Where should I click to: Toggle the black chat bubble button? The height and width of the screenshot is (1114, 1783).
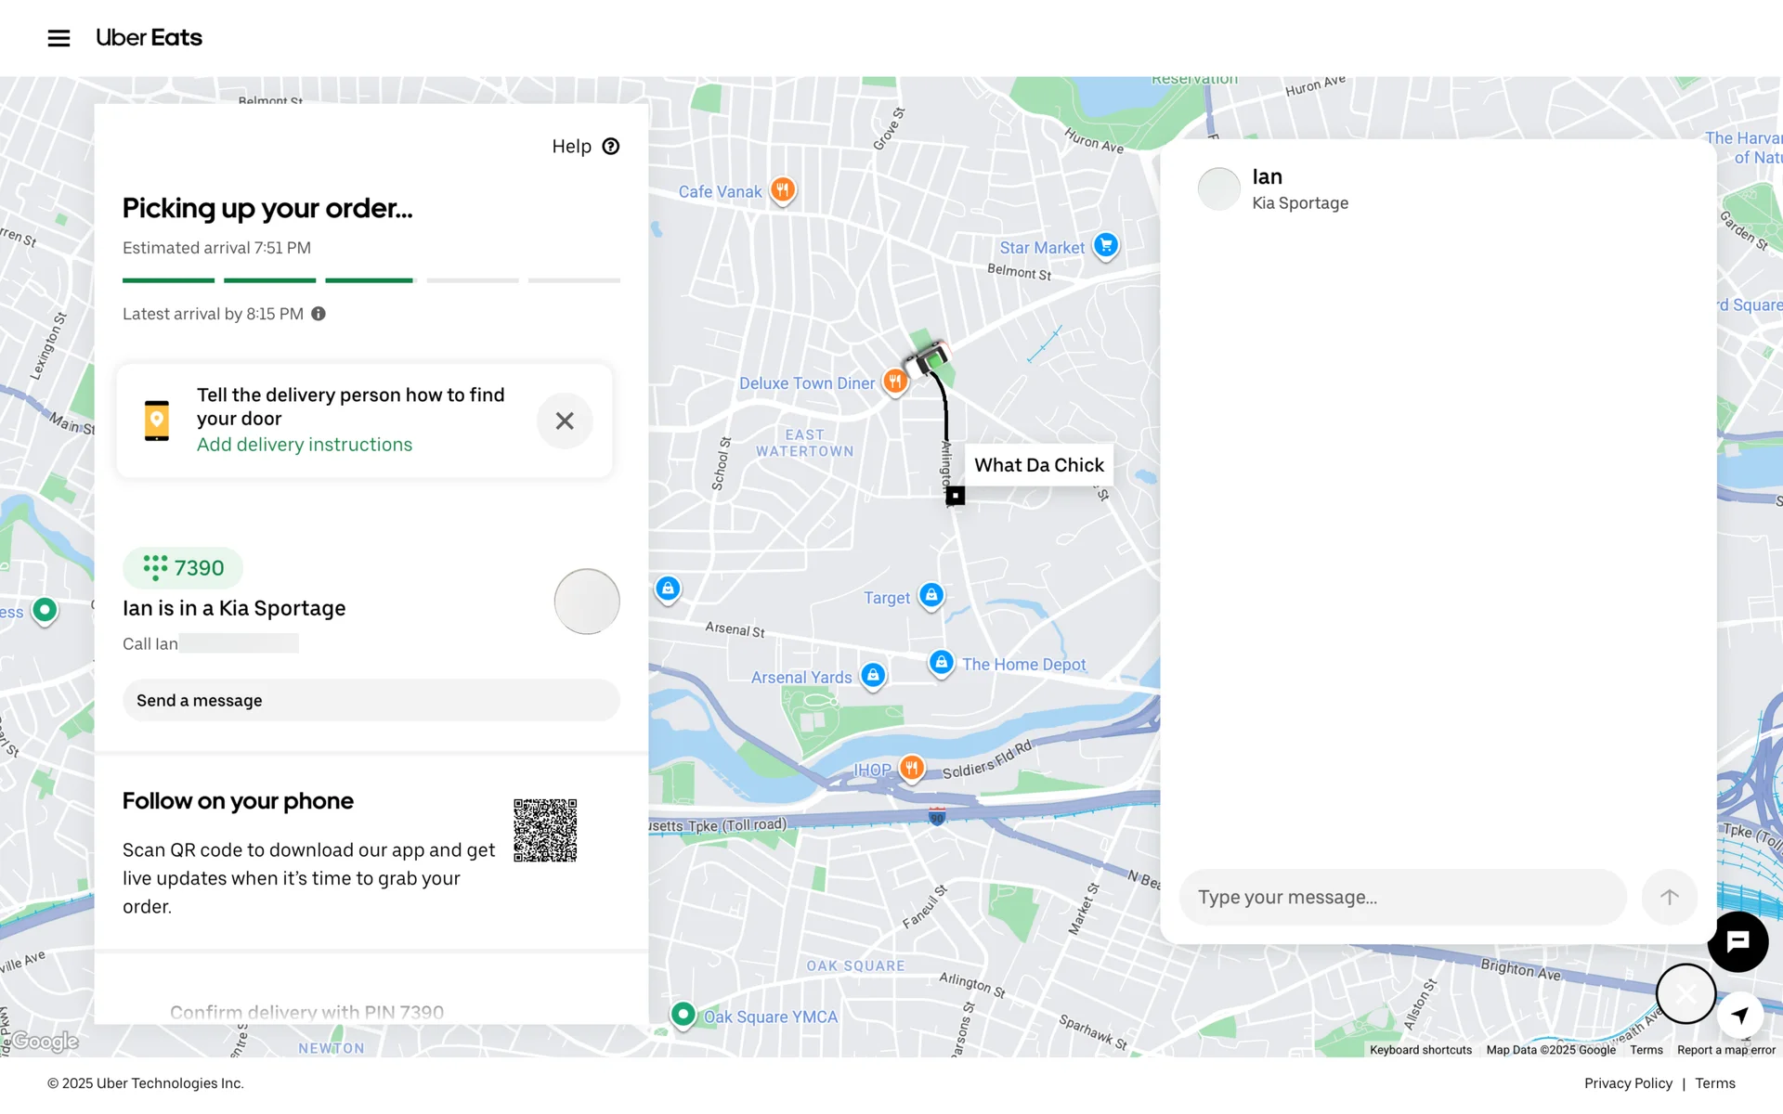tap(1737, 941)
